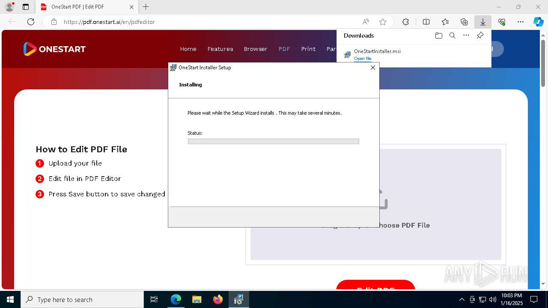
Task: Open File Explorer from taskbar
Action: tap(197, 299)
